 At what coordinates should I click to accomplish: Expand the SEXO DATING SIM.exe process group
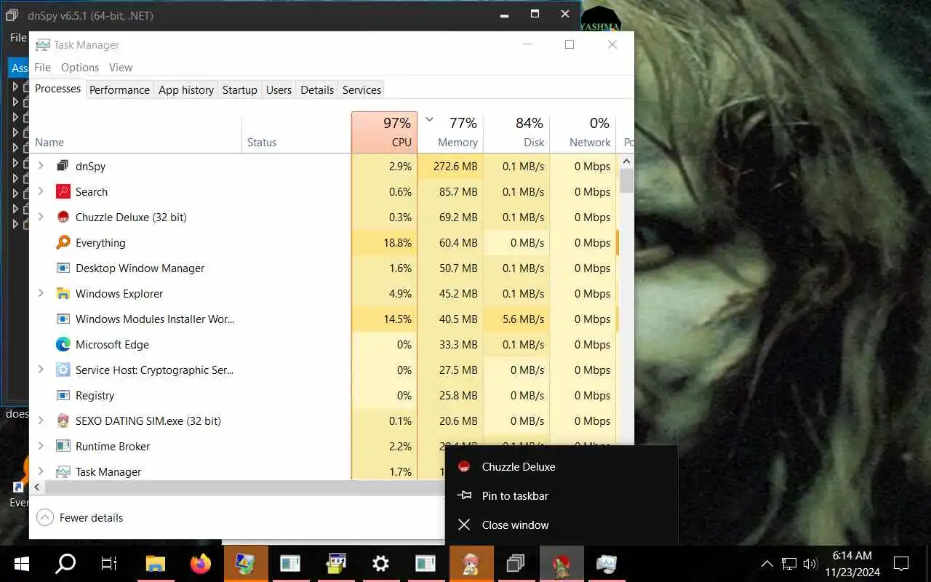click(41, 420)
